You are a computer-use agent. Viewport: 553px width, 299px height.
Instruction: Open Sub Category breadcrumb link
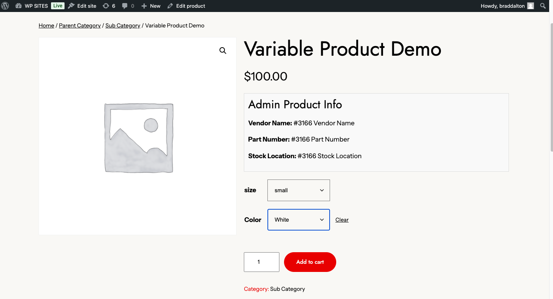click(123, 26)
